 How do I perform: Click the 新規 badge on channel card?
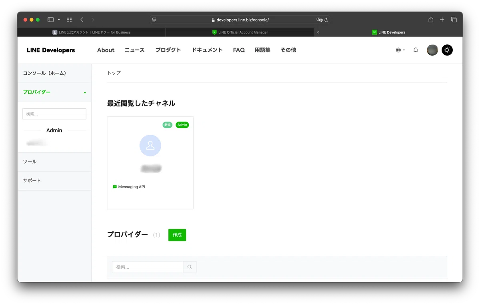[x=167, y=125]
